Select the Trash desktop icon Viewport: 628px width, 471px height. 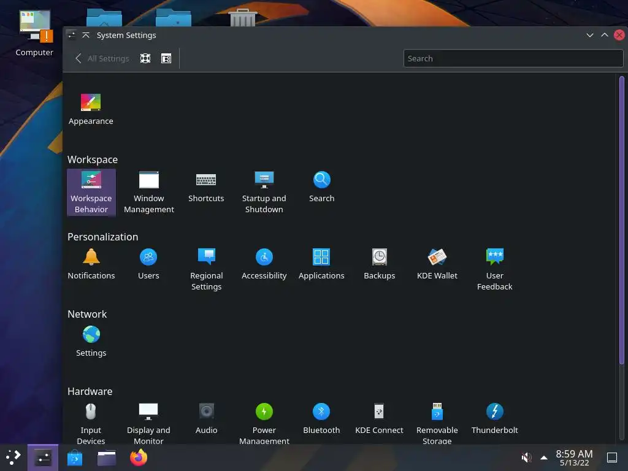tap(243, 18)
